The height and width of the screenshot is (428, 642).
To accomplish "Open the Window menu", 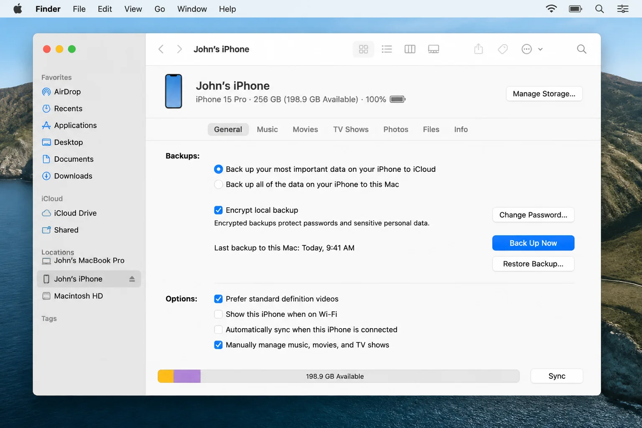I will tap(192, 9).
